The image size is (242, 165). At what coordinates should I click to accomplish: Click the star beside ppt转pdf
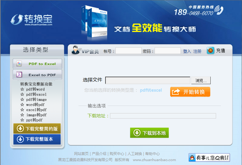pyautogui.click(x=22, y=120)
